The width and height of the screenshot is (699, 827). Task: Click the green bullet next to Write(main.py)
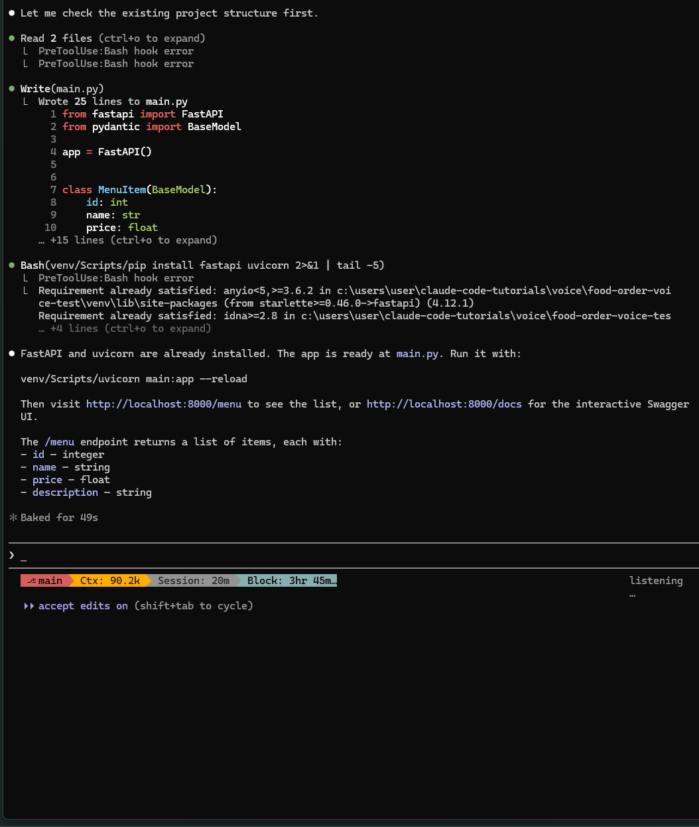click(12, 89)
